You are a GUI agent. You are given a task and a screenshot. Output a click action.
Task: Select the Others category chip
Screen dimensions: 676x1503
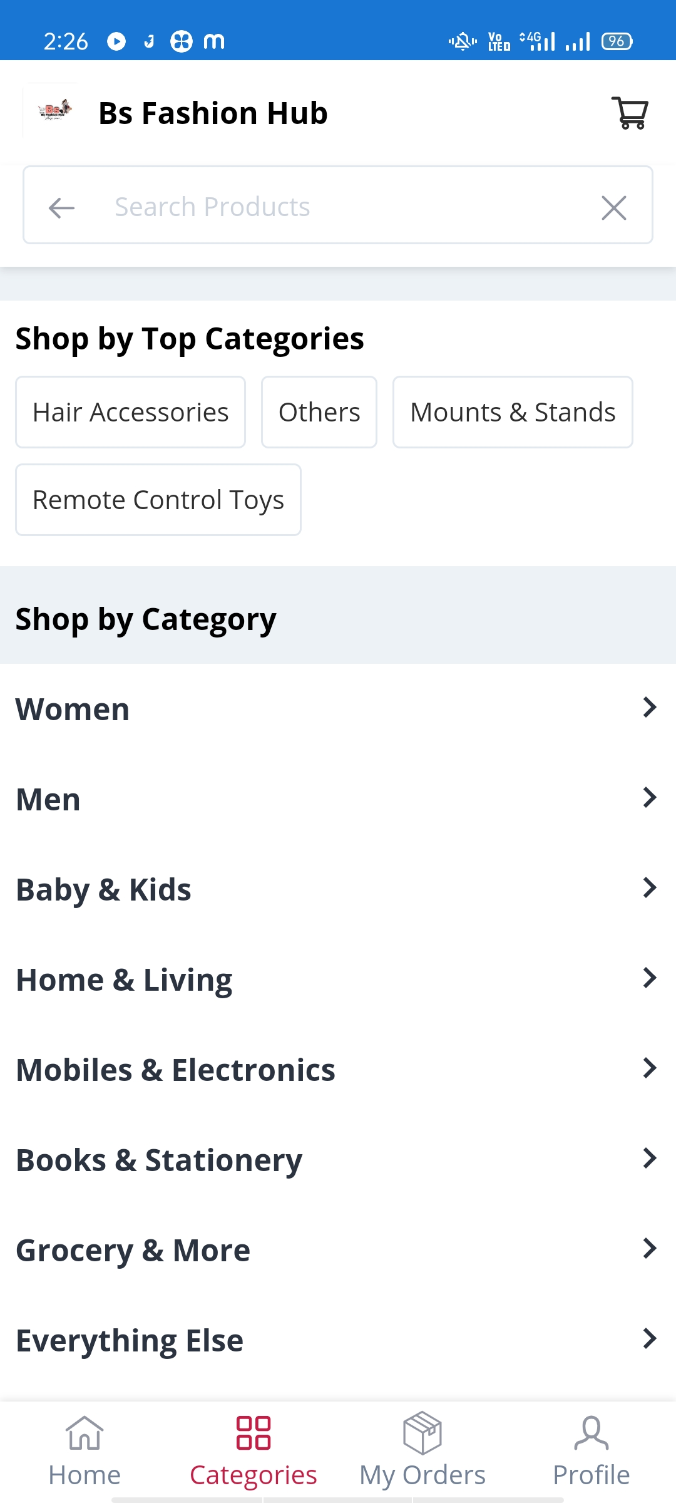point(319,412)
